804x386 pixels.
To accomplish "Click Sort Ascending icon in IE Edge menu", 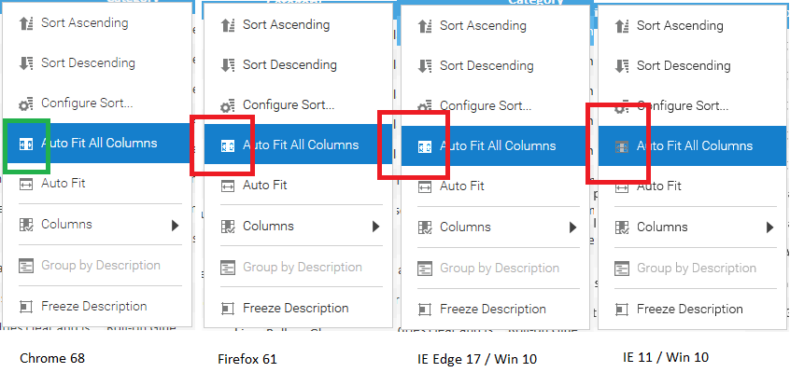I will pyautogui.click(x=425, y=26).
